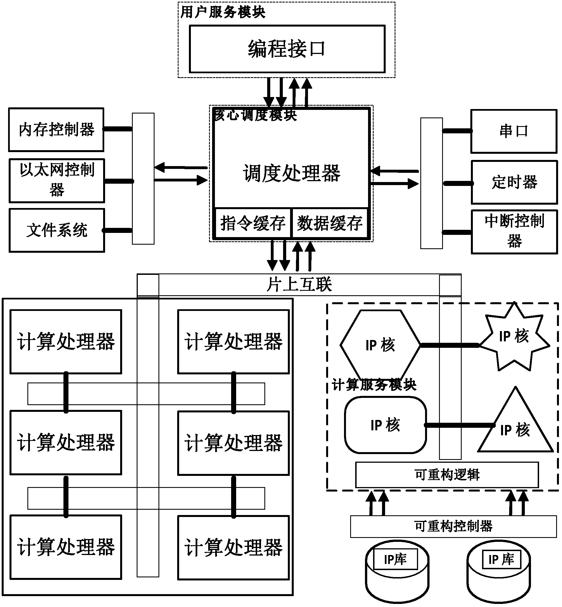Select the 中断控制器 interrupt controller tab
Image resolution: width=562 pixels, height=607 pixels.
tap(509, 233)
